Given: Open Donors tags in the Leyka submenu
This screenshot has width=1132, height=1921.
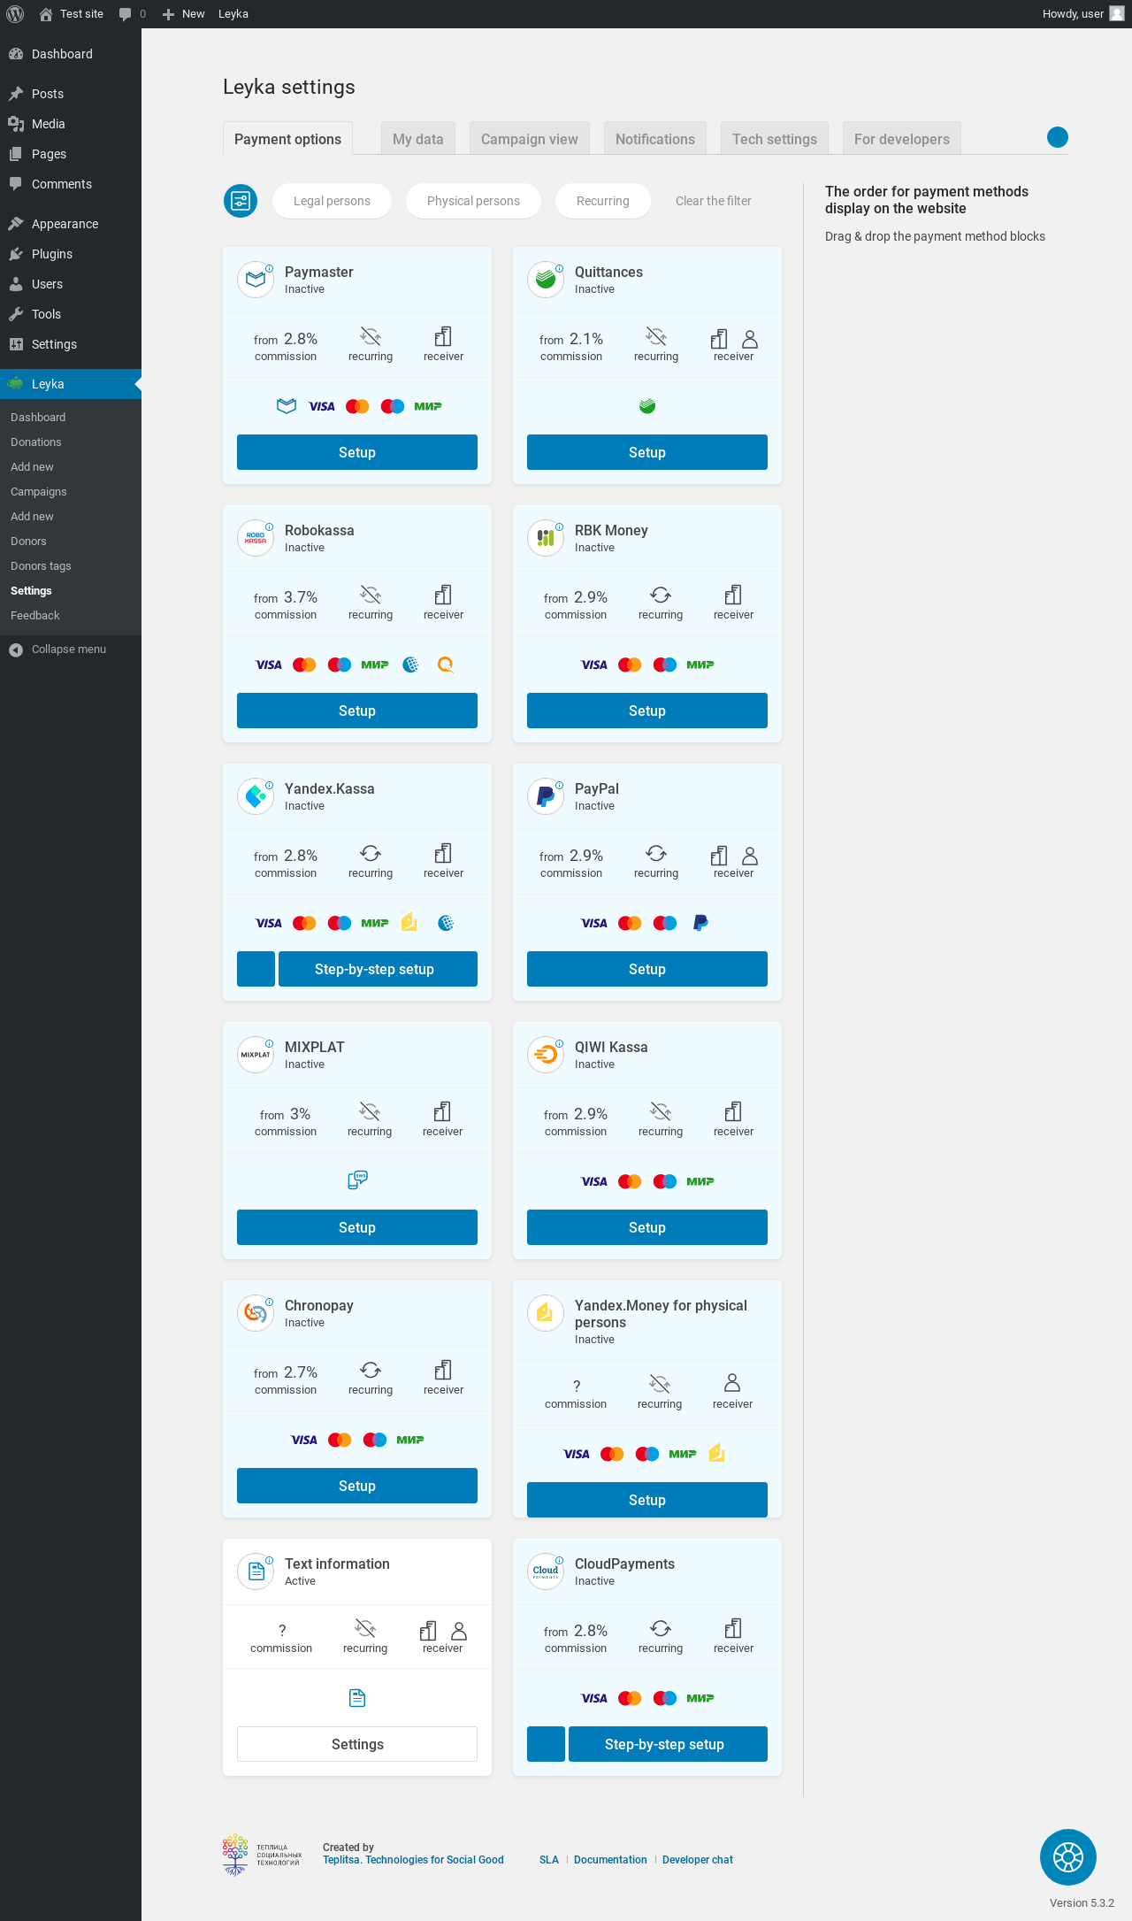Looking at the screenshot, I should click(71, 566).
